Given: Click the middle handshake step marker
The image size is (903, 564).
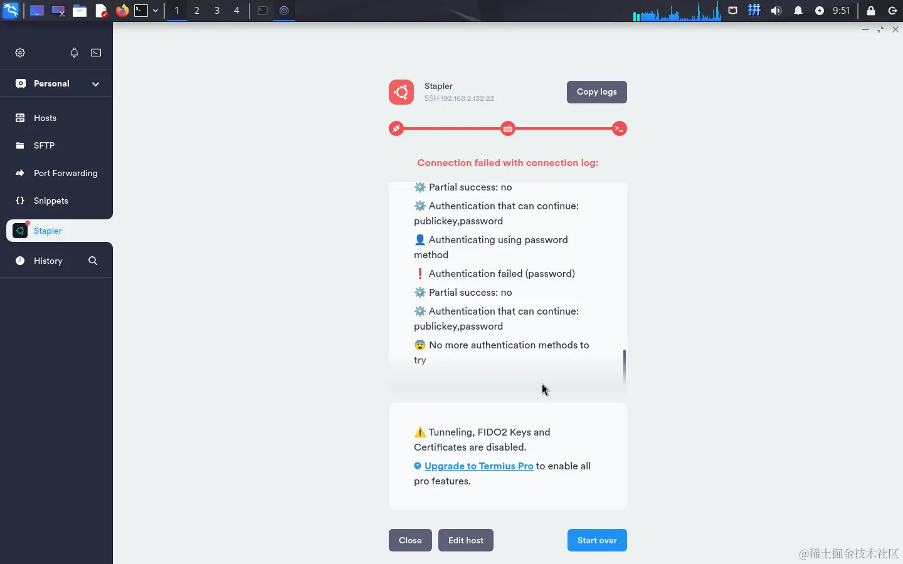Looking at the screenshot, I should tap(508, 128).
